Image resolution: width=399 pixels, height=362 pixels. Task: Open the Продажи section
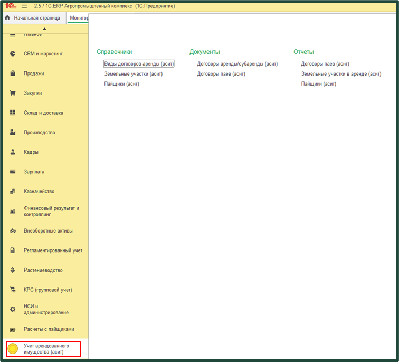click(34, 73)
